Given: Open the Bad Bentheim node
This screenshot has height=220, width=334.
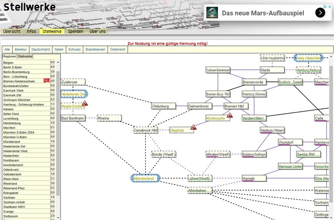Looking at the screenshot, I should pyautogui.click(x=73, y=118).
